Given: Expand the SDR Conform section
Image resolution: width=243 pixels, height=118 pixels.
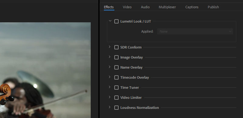Looking at the screenshot, I should pyautogui.click(x=110, y=47).
